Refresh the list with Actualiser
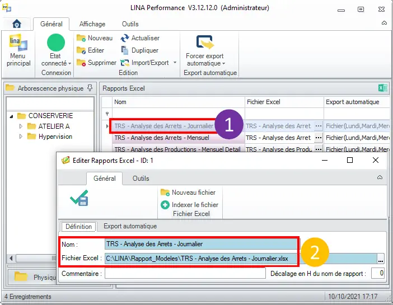This screenshot has height=305, width=393. tap(140, 38)
